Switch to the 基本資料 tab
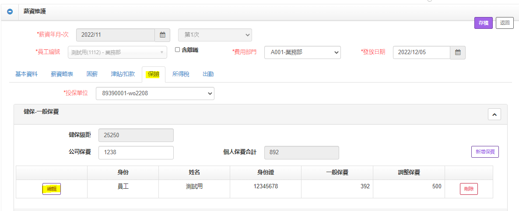The width and height of the screenshot is (519, 211). (27, 74)
